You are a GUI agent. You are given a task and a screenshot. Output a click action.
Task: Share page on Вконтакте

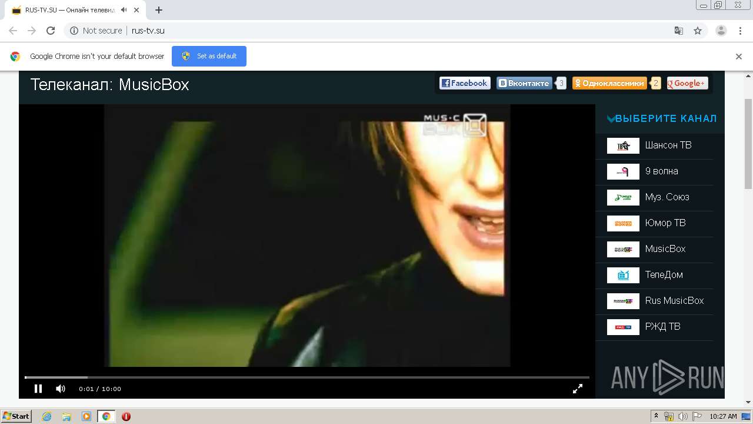pos(524,84)
